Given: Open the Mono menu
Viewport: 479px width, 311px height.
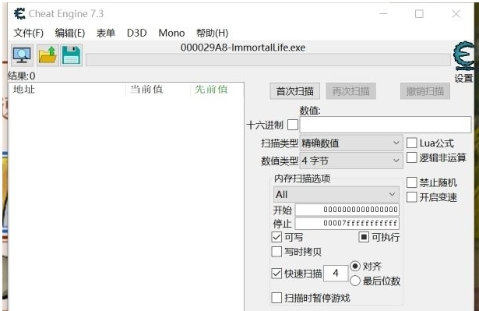Looking at the screenshot, I should (x=171, y=33).
